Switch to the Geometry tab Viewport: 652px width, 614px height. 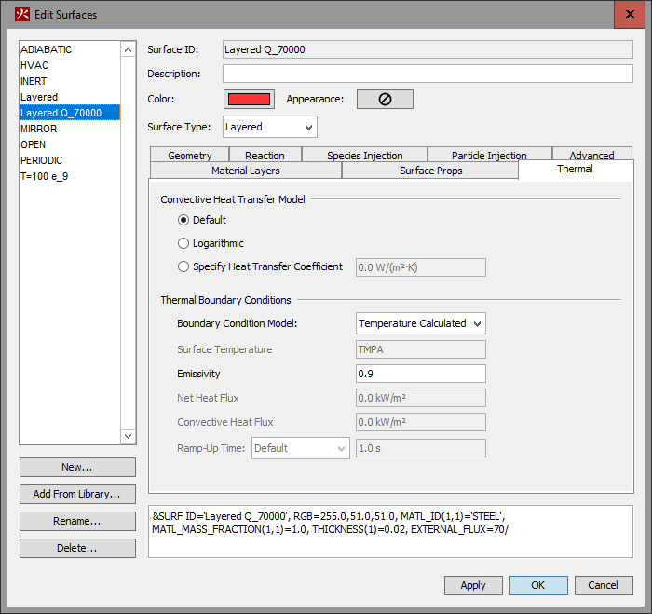[x=190, y=155]
